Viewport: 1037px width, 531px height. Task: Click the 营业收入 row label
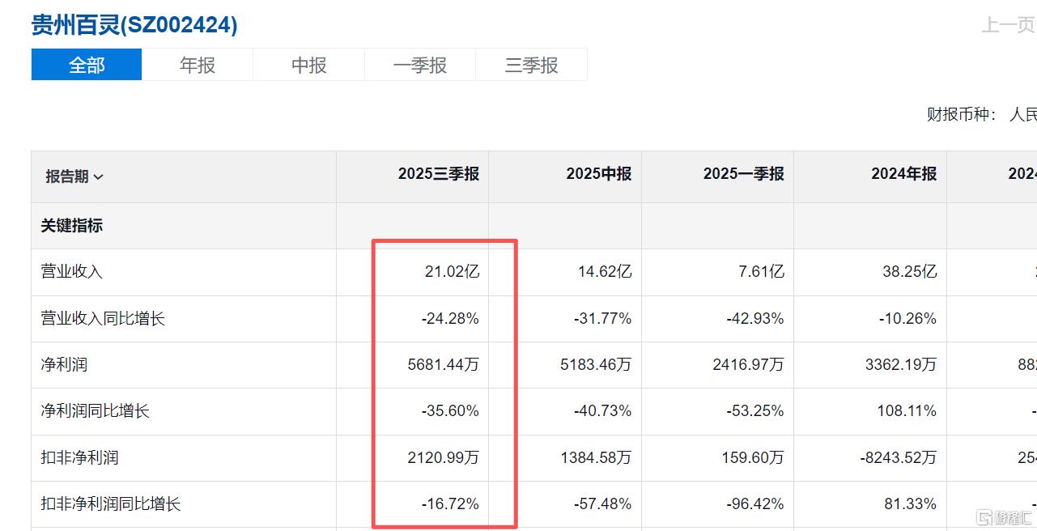(72, 272)
